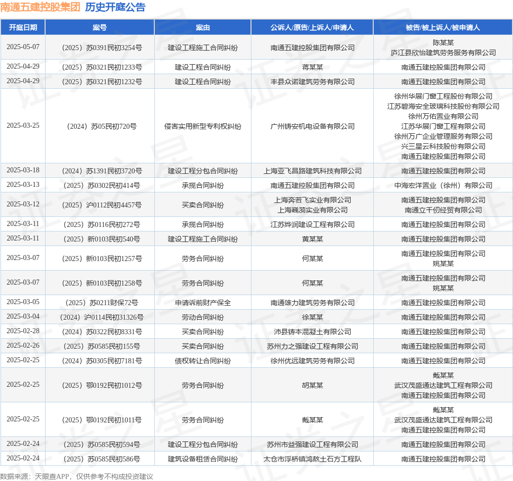This screenshot has width=513, height=481.
Task: Click the heading 历史开庭公告
Action: 115,7
